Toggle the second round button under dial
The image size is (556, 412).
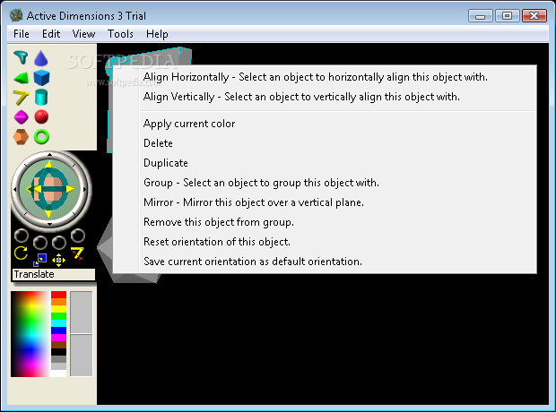(x=40, y=243)
